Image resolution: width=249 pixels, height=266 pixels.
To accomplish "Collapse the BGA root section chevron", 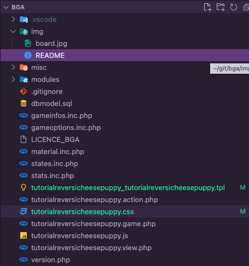I will pos(6,7).
